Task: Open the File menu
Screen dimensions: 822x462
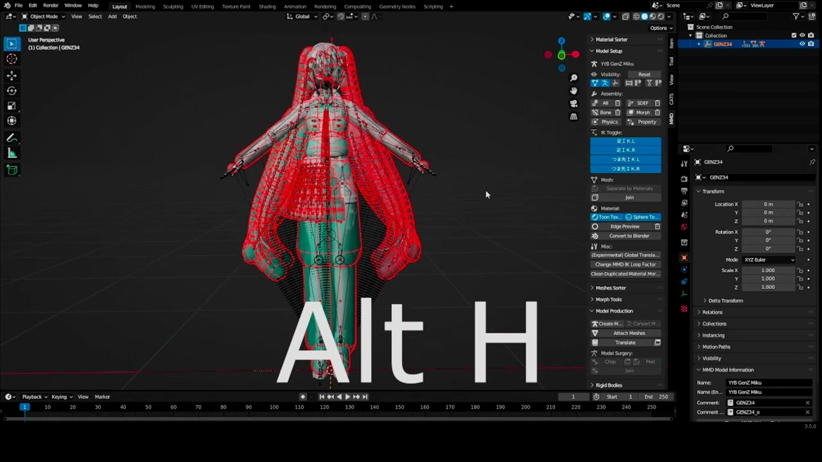Action: 19,6
